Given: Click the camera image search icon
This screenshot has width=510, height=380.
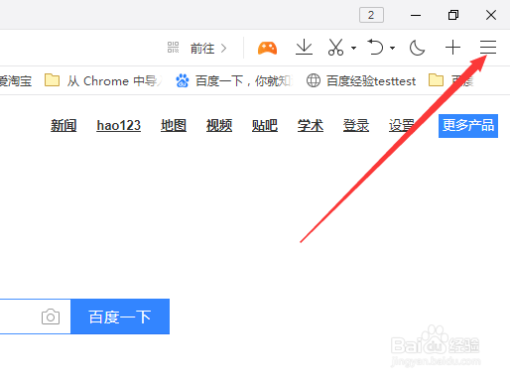Looking at the screenshot, I should [x=51, y=317].
